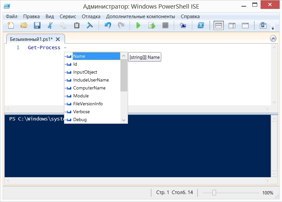Screen dimensions: 282x202
Task: Choose IncludeUserName parameter suggestion
Action: point(92,80)
